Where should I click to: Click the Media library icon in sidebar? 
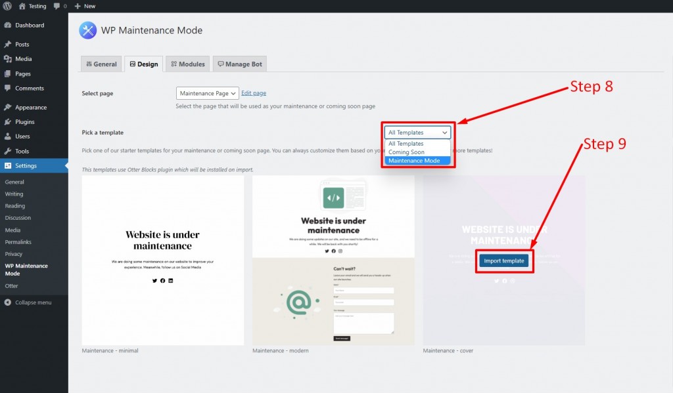click(8, 58)
